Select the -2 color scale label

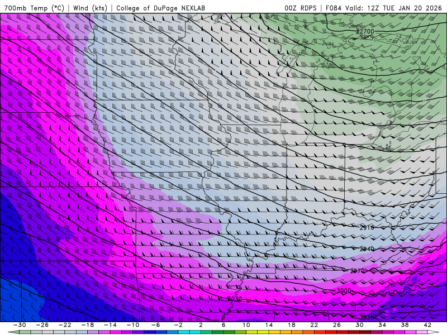(x=178, y=325)
